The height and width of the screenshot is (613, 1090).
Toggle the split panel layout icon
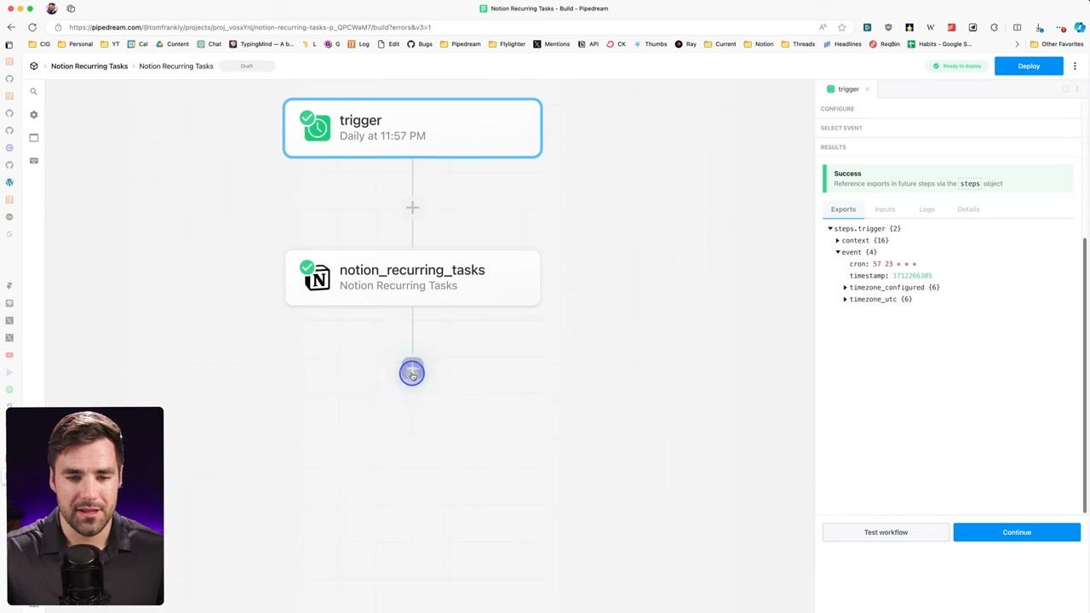1065,89
